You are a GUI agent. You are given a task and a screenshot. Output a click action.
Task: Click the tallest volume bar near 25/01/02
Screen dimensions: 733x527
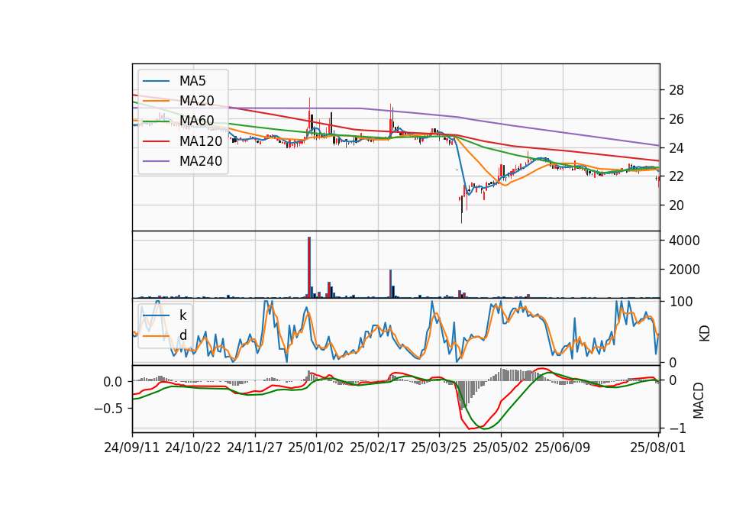(309, 267)
